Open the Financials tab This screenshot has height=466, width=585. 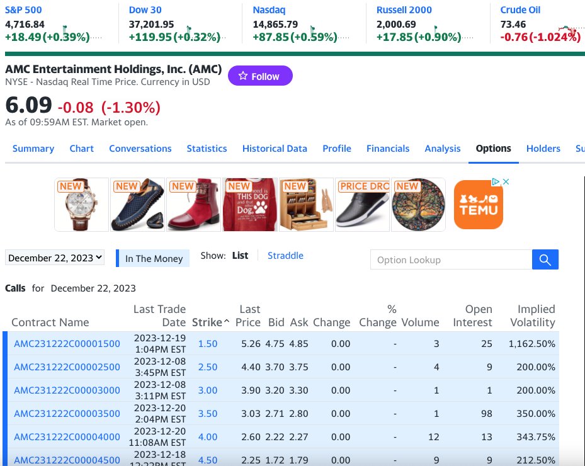[388, 149]
